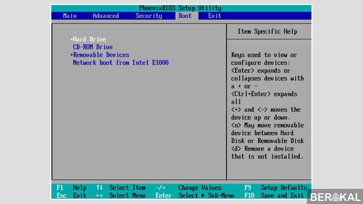Click help text '<d> Remove a device'
The image size is (363, 204).
[263, 149]
